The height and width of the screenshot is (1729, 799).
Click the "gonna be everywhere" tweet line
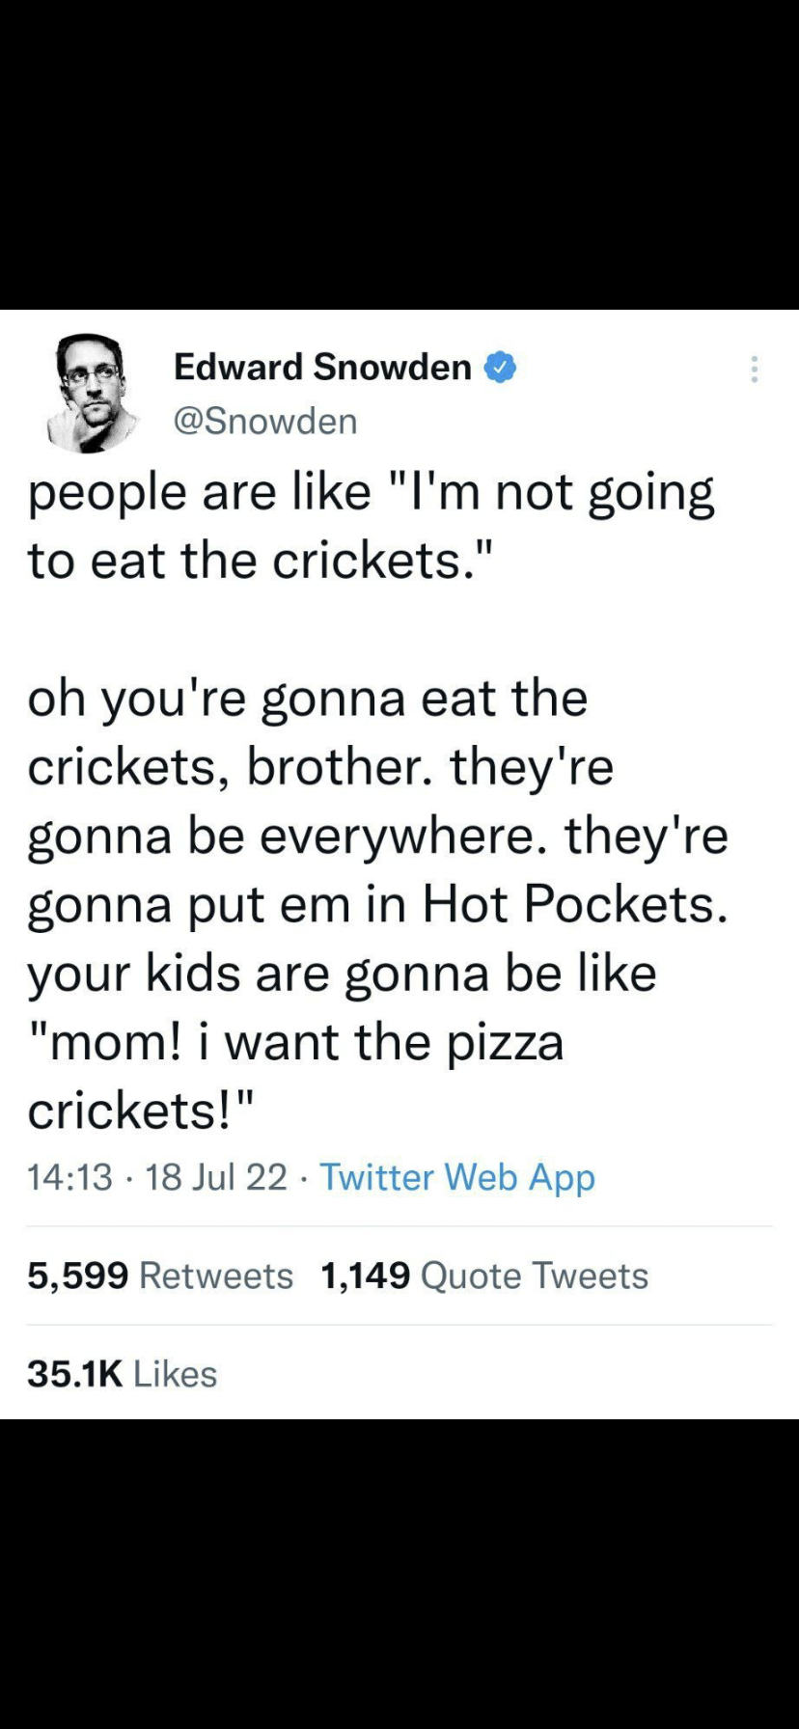pos(376,836)
